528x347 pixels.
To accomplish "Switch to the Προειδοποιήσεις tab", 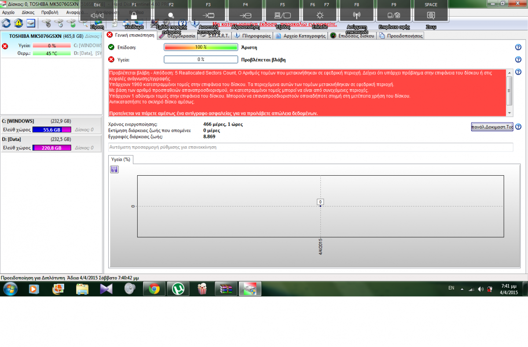I will tap(400, 36).
